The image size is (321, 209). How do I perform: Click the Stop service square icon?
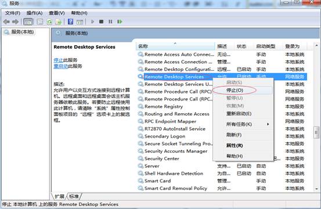pyautogui.click(x=101, y=21)
